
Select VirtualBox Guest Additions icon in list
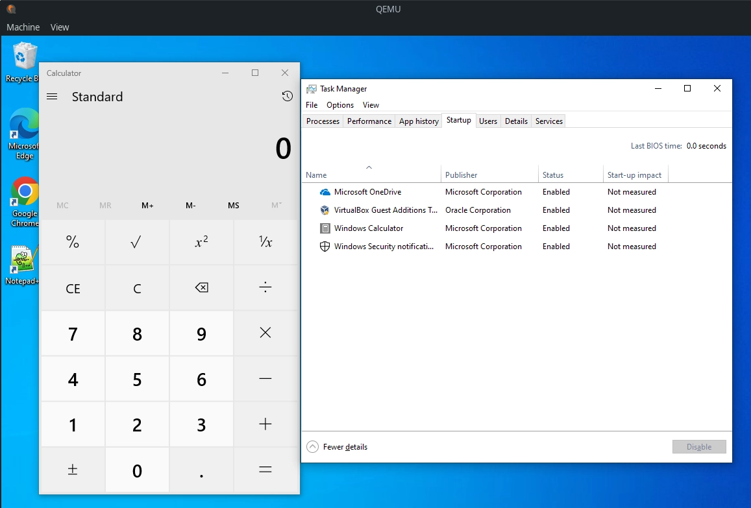[x=325, y=210]
